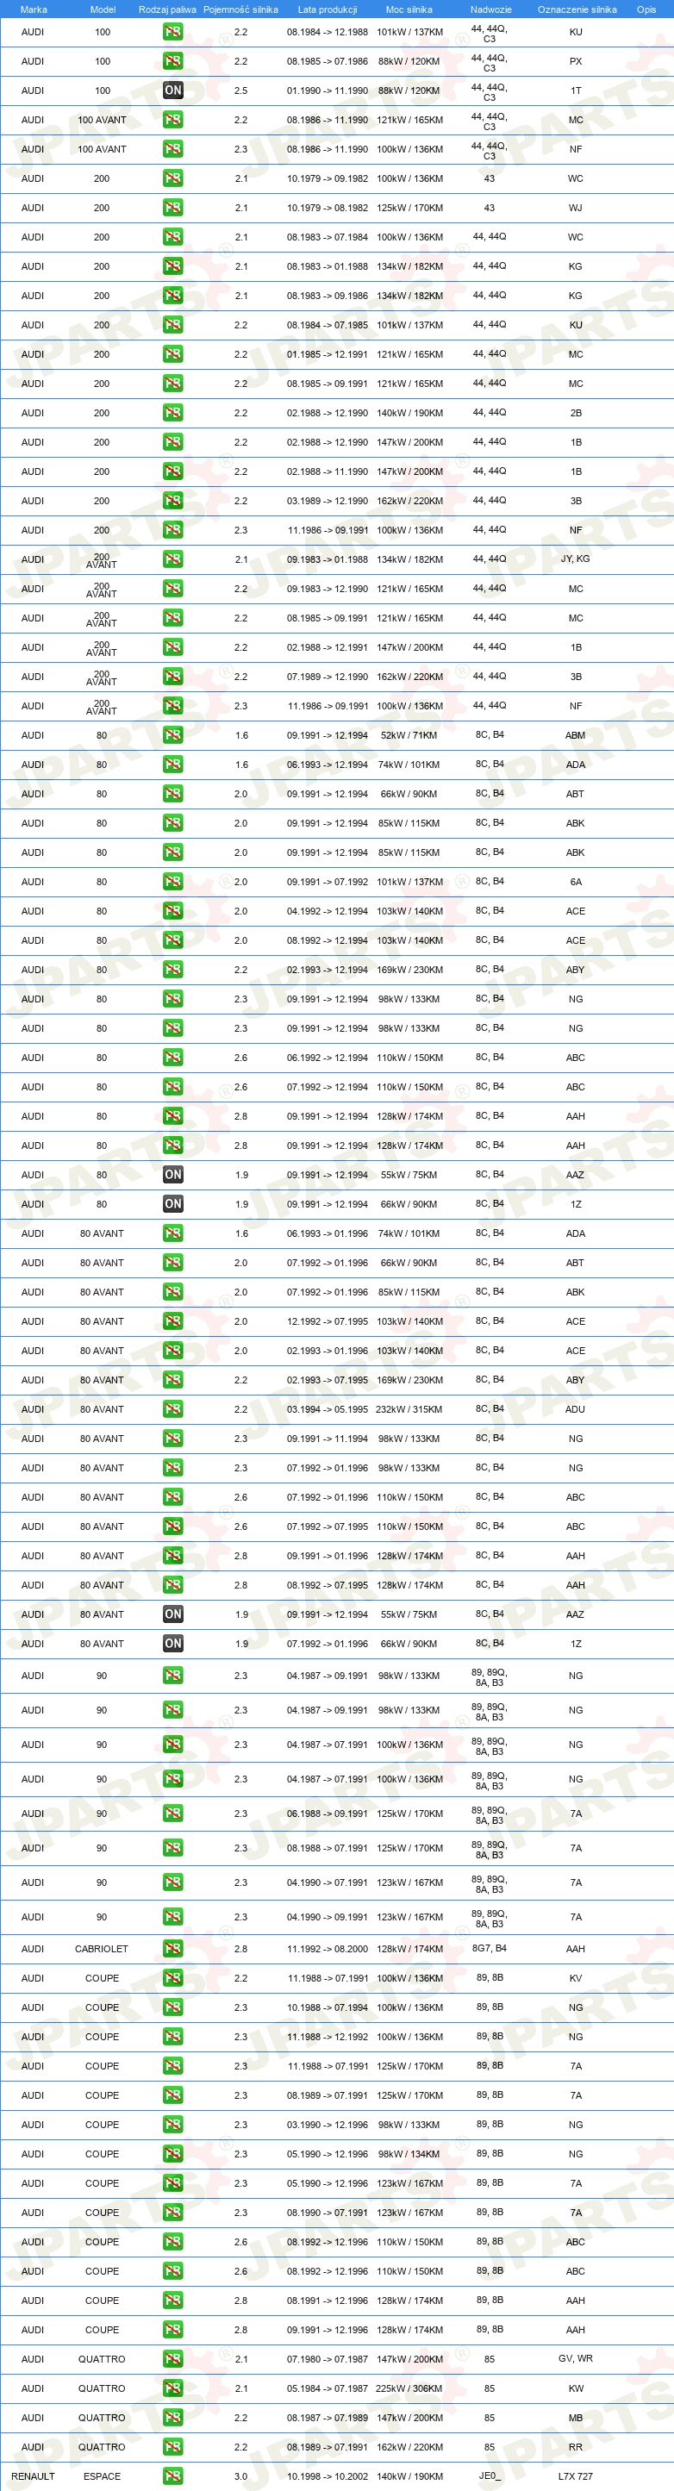
Task: Click the petrol icon for Coupe KV engine row
Action: 173,1977
